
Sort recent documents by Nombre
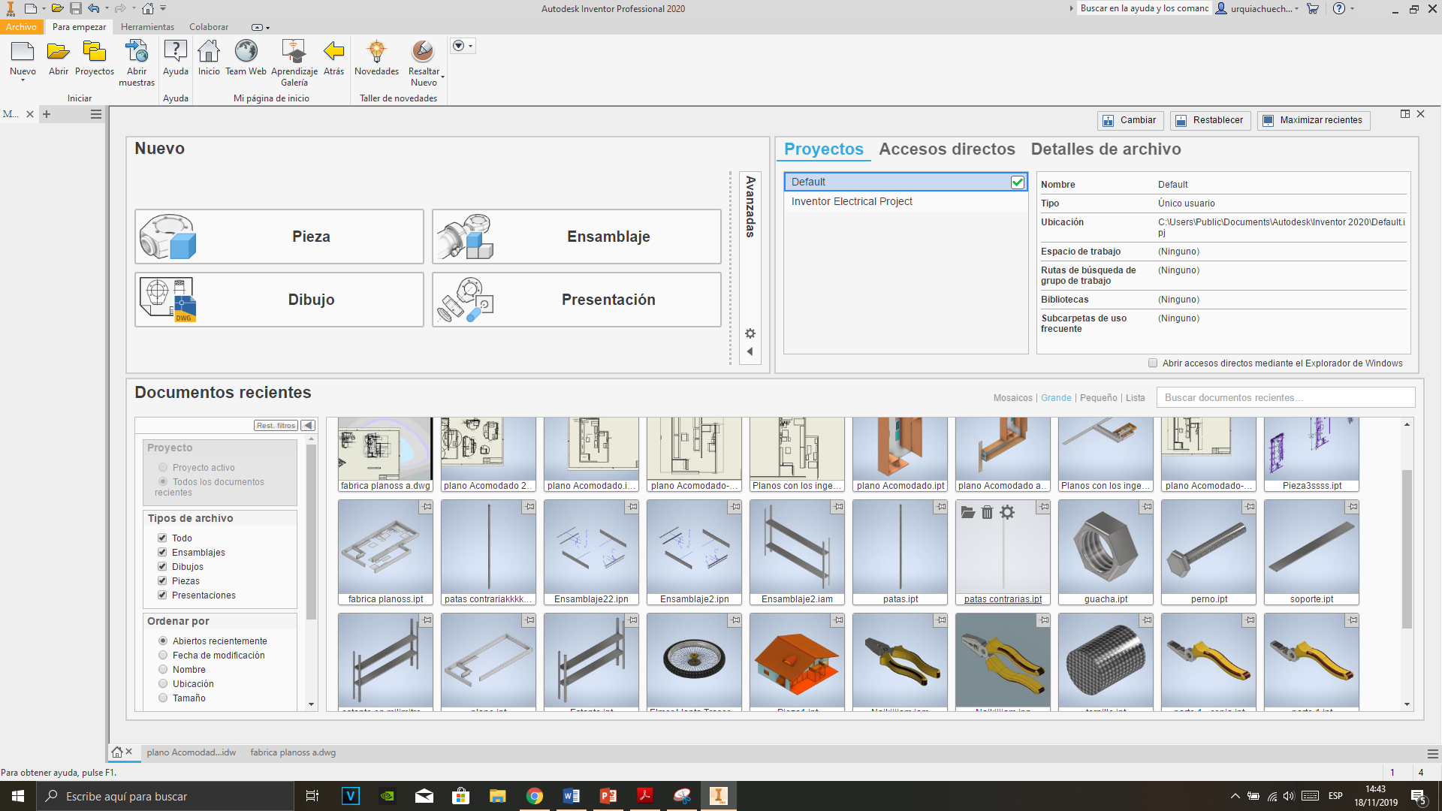163,669
